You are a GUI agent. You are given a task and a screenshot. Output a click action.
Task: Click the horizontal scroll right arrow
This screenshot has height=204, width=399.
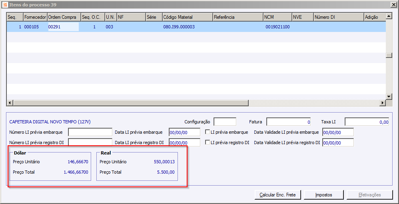[383, 103]
